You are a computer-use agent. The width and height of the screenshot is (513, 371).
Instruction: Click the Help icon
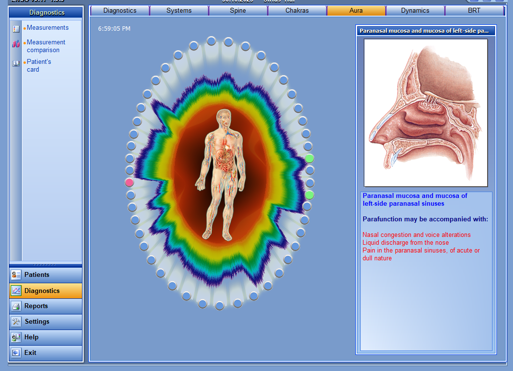(16, 337)
